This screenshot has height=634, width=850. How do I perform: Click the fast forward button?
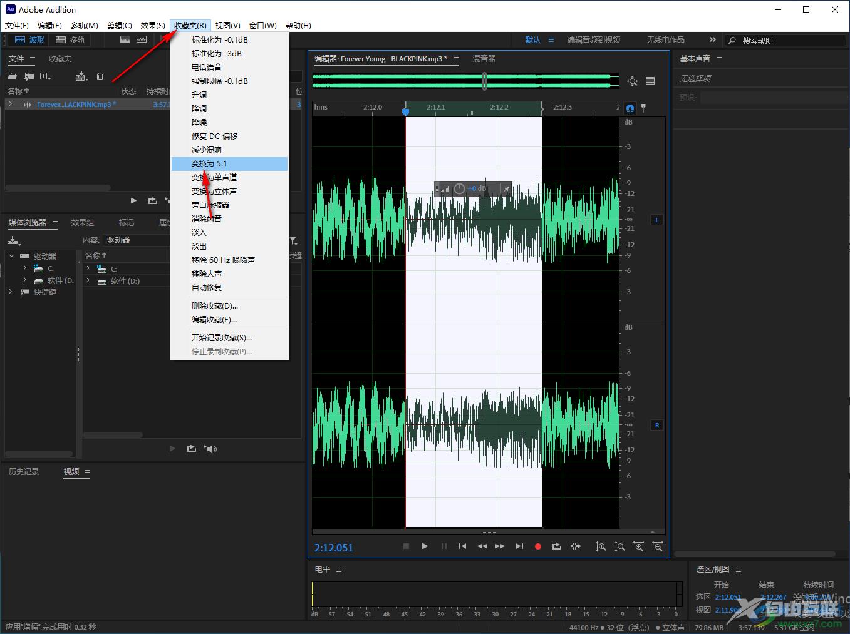click(x=500, y=546)
